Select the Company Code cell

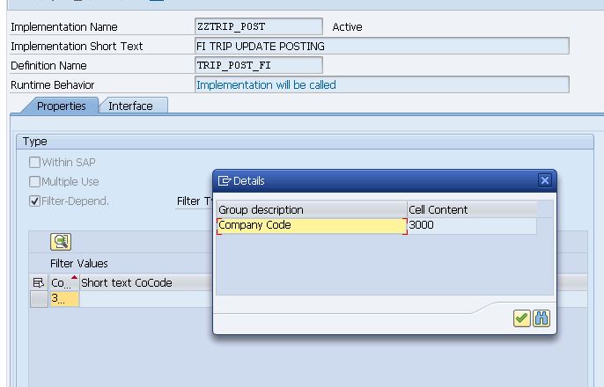point(311,225)
